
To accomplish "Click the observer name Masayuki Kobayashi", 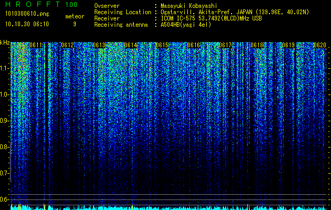I will [x=189, y=6].
